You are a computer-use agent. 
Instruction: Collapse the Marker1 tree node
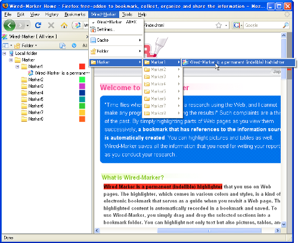point(17,66)
